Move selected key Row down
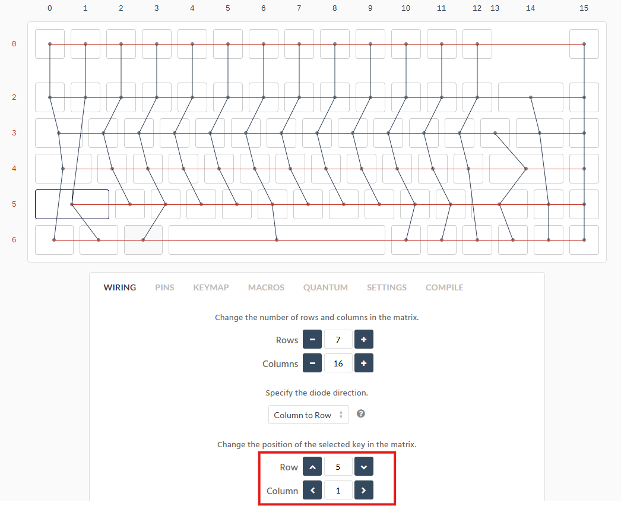Viewport: 621px width, 506px height. [363, 467]
